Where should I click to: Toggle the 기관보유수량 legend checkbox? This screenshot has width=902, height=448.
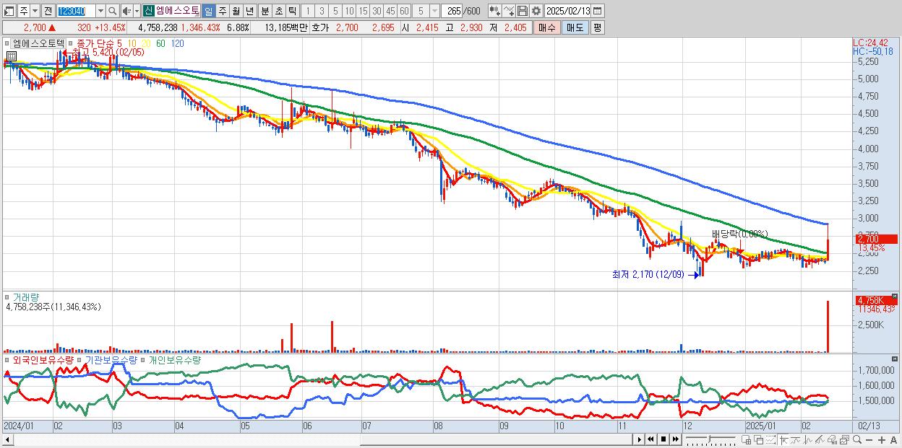[x=80, y=360]
